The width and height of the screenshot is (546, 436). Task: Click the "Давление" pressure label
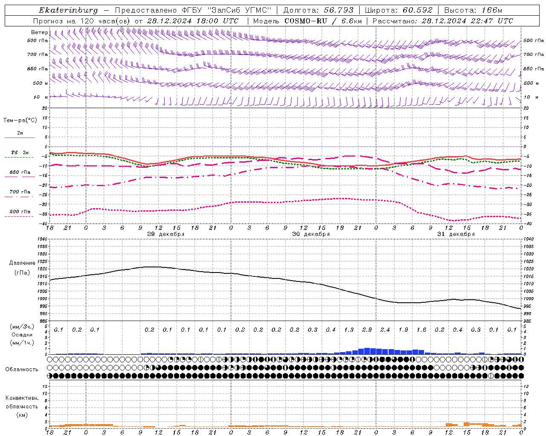22,263
